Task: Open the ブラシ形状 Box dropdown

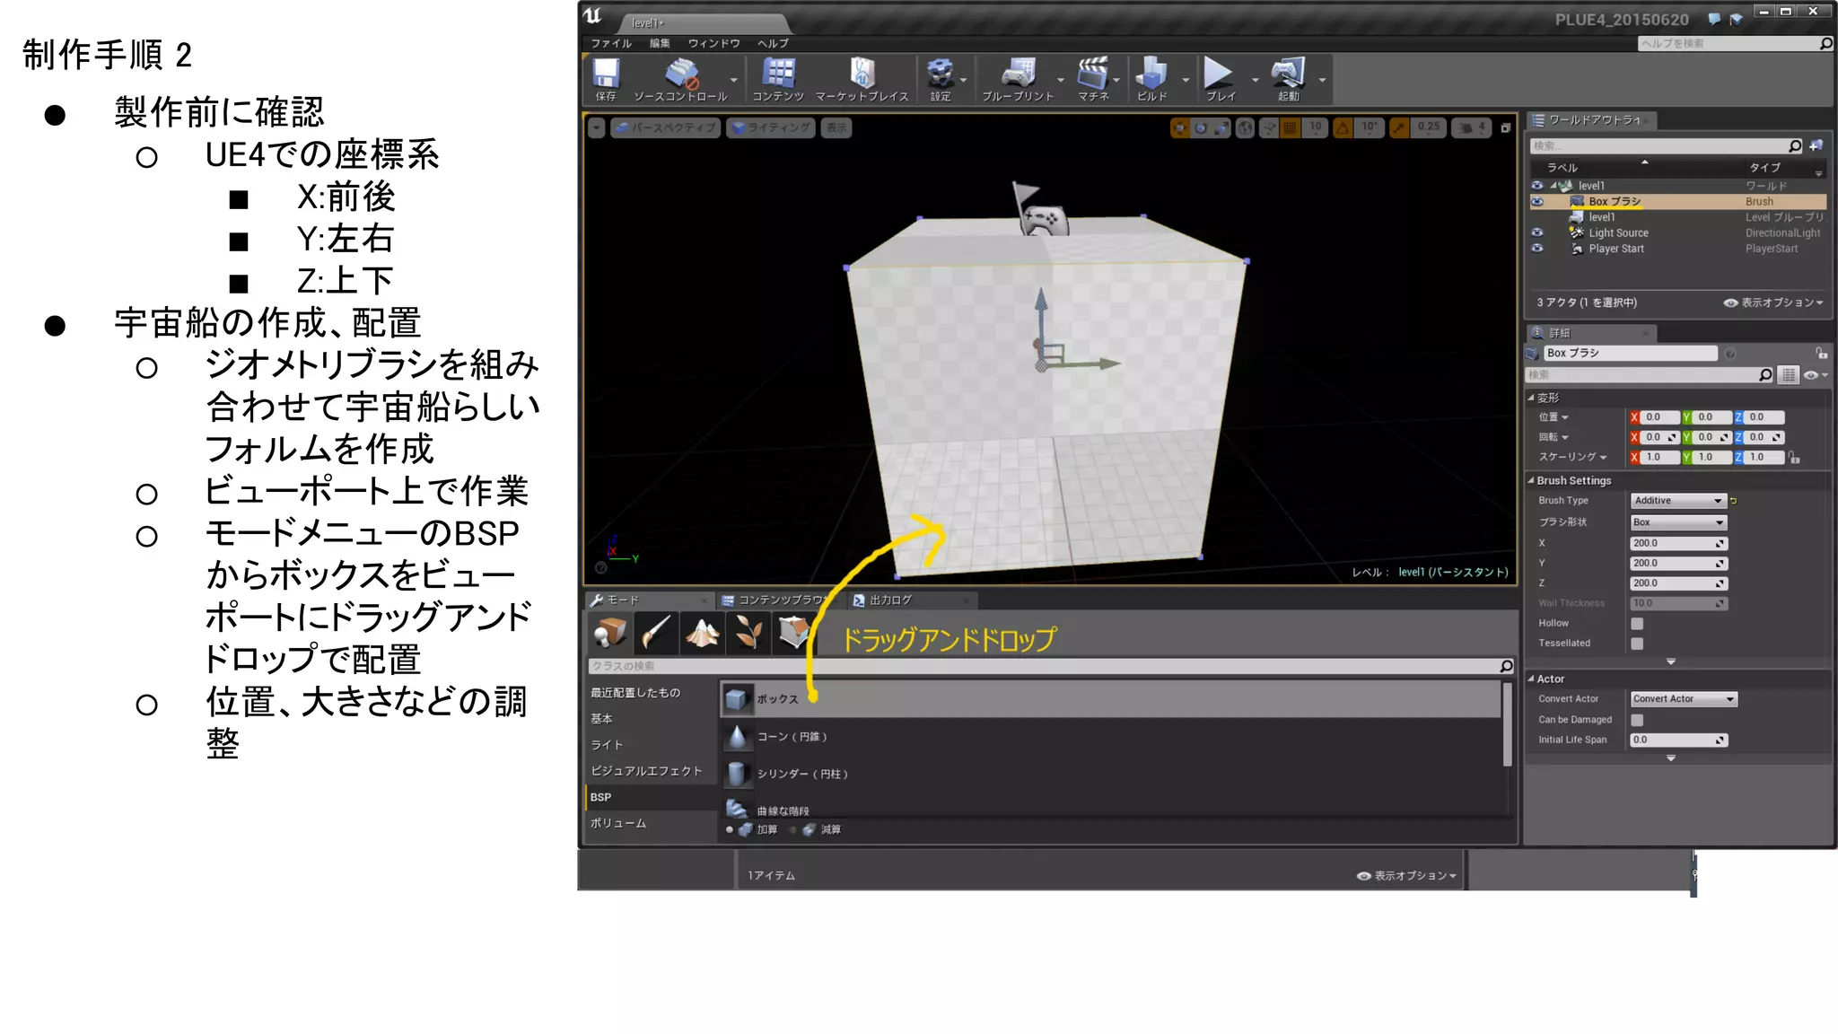Action: click(1678, 522)
